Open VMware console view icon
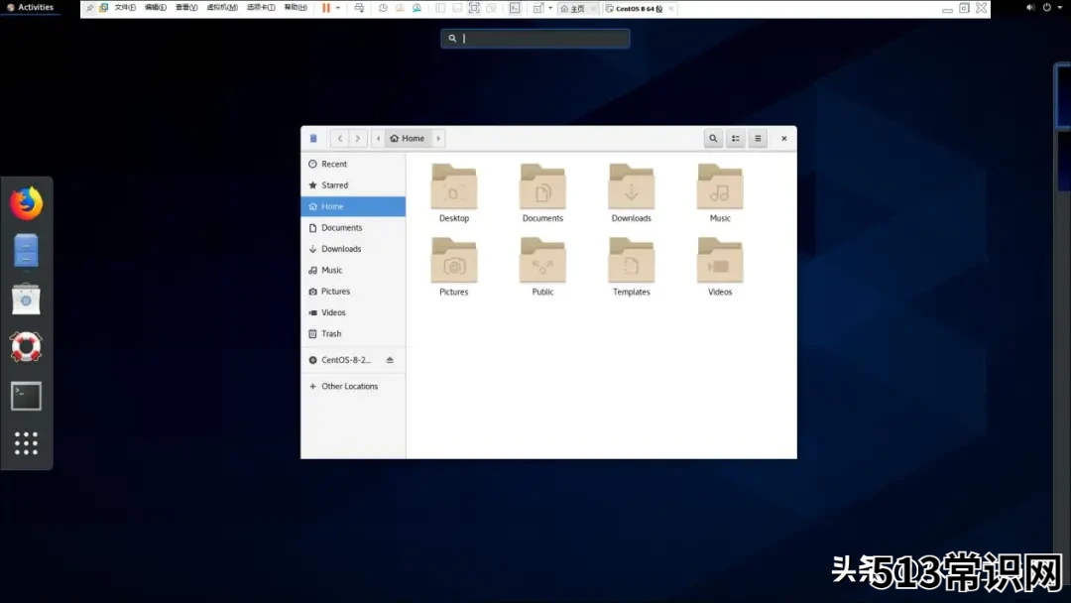Viewport: 1071px width, 603px height. point(515,8)
